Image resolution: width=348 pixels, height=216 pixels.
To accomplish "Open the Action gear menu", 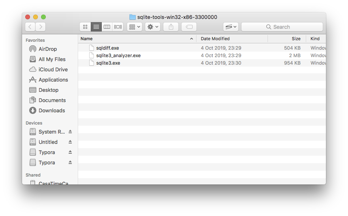I will pos(152,27).
